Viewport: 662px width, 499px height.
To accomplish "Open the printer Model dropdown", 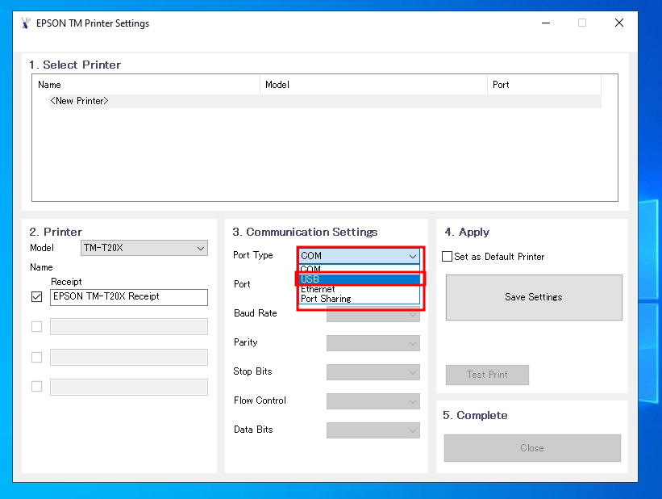I will coord(144,249).
